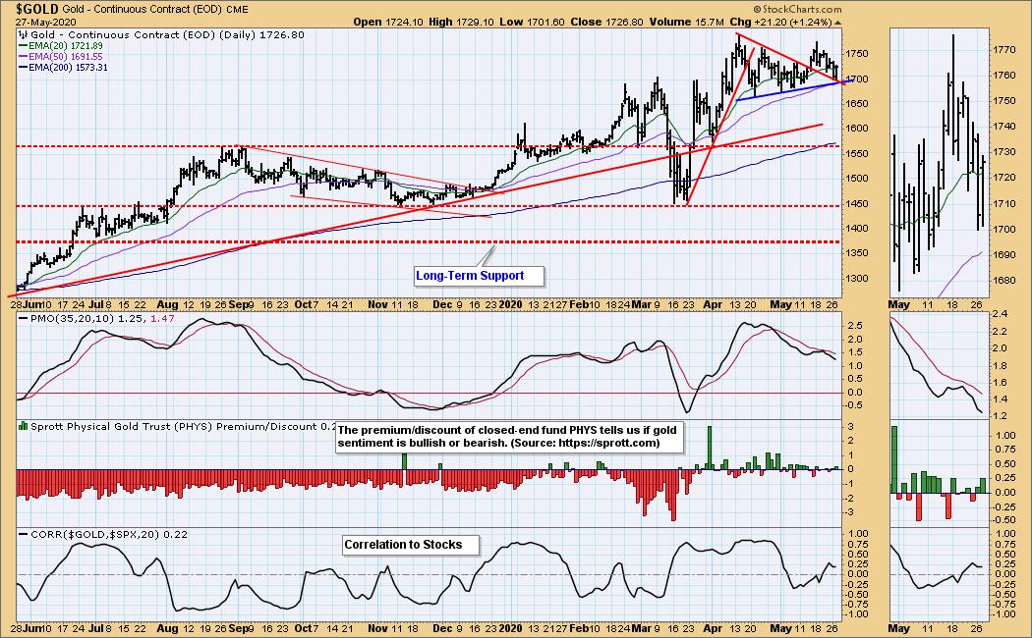
Task: Click the Low 1701.60 value in header
Action: pos(532,22)
